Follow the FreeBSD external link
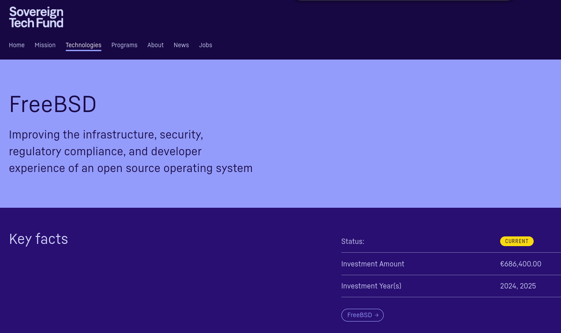The width and height of the screenshot is (561, 333). pyautogui.click(x=362, y=315)
